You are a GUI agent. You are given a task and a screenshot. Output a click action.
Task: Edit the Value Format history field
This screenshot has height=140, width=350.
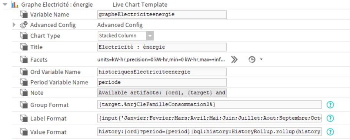[x=210, y=132]
